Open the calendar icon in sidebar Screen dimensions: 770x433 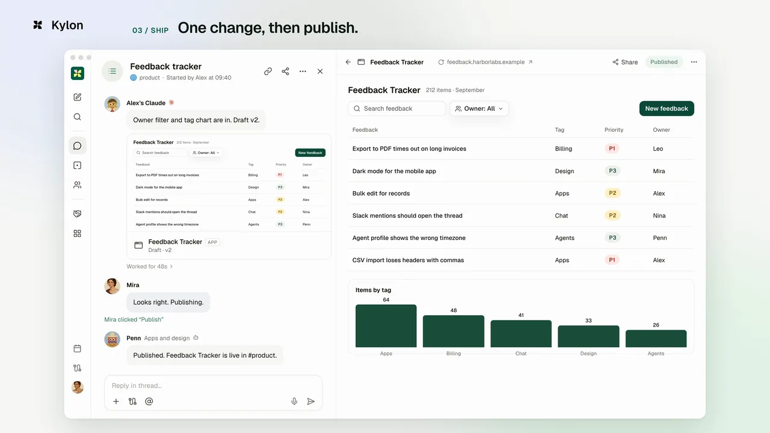click(x=77, y=348)
